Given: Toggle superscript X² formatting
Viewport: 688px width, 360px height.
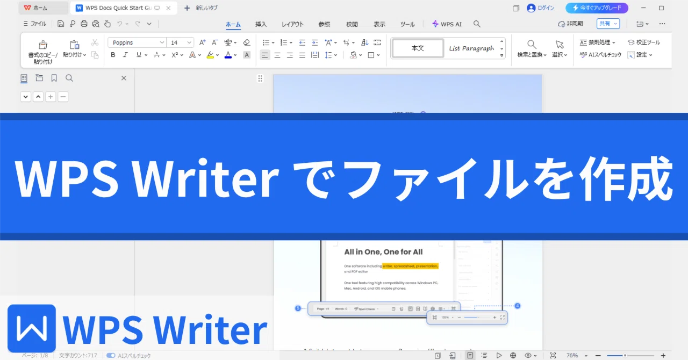Looking at the screenshot, I should click(175, 55).
